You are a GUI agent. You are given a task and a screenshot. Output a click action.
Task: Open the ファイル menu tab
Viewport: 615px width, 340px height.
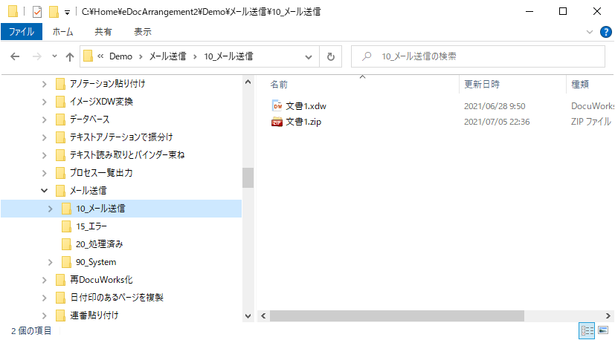22,32
